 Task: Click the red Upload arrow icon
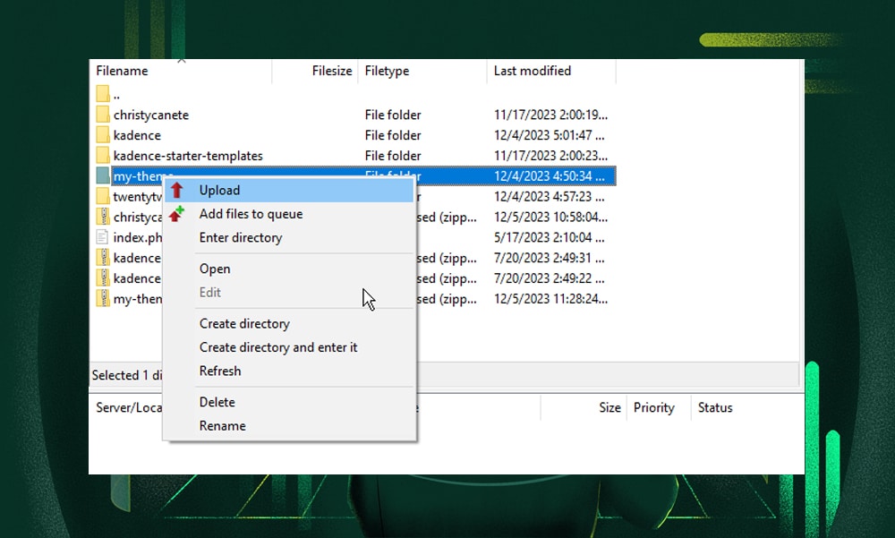click(x=178, y=190)
